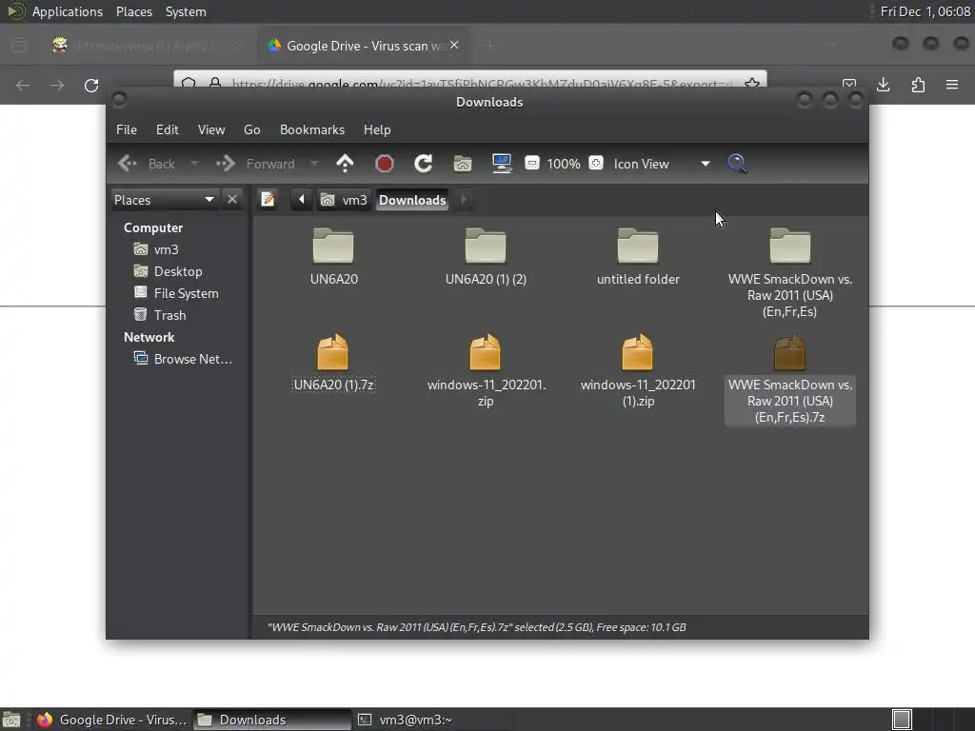This screenshot has height=731, width=975.
Task: Select the UN6A20 folder
Action: coord(334,257)
